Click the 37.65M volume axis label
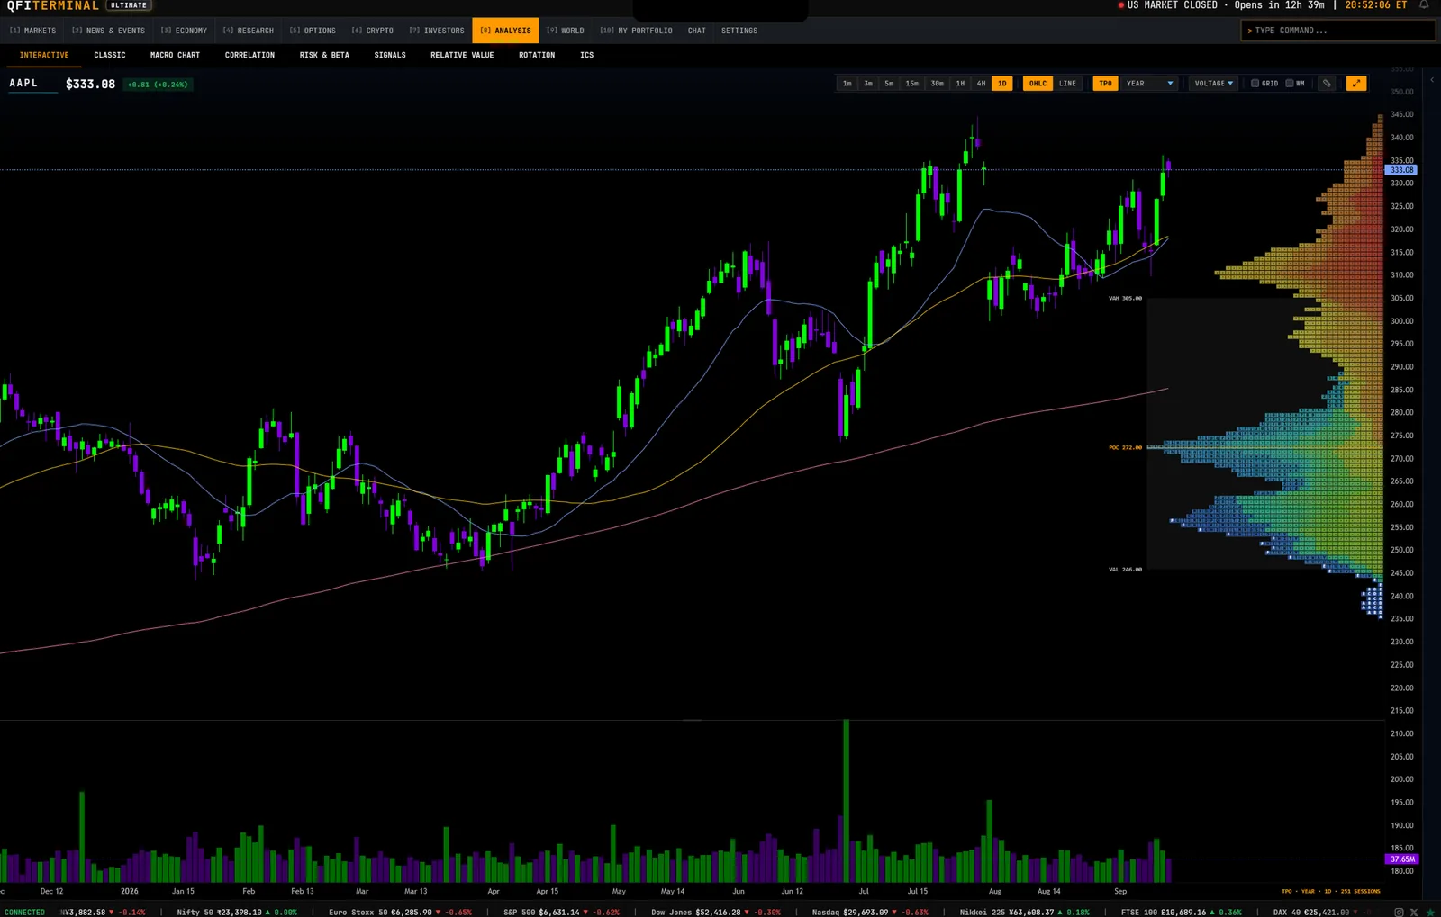 (1401, 859)
